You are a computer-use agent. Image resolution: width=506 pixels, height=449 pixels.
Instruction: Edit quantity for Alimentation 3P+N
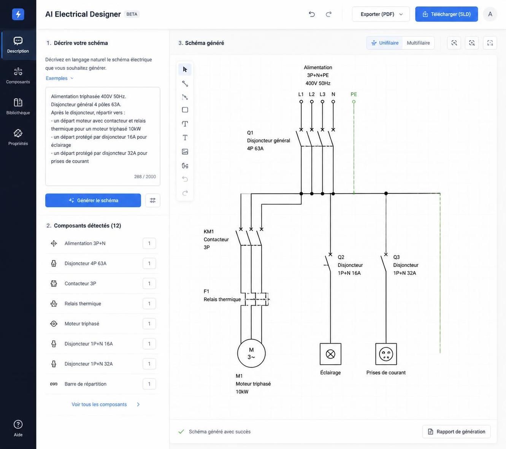[x=149, y=243]
